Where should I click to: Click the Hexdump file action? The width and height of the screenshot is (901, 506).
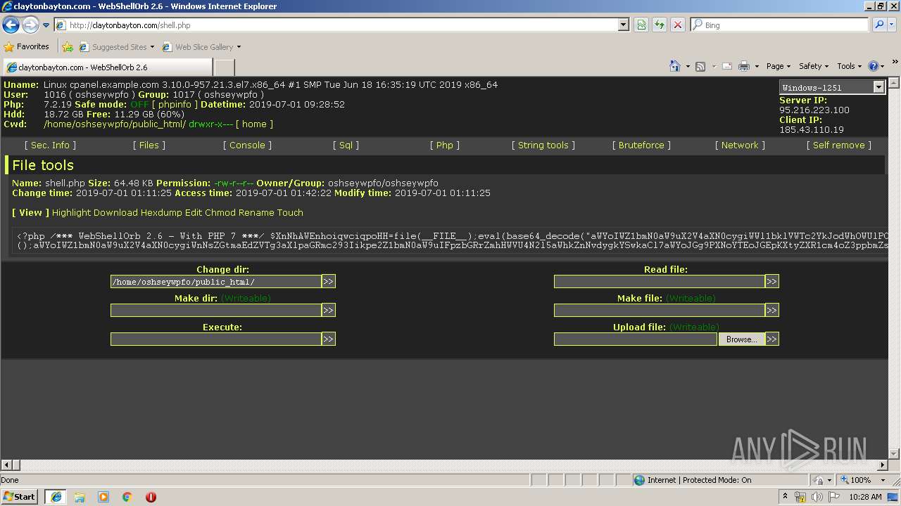coord(161,212)
